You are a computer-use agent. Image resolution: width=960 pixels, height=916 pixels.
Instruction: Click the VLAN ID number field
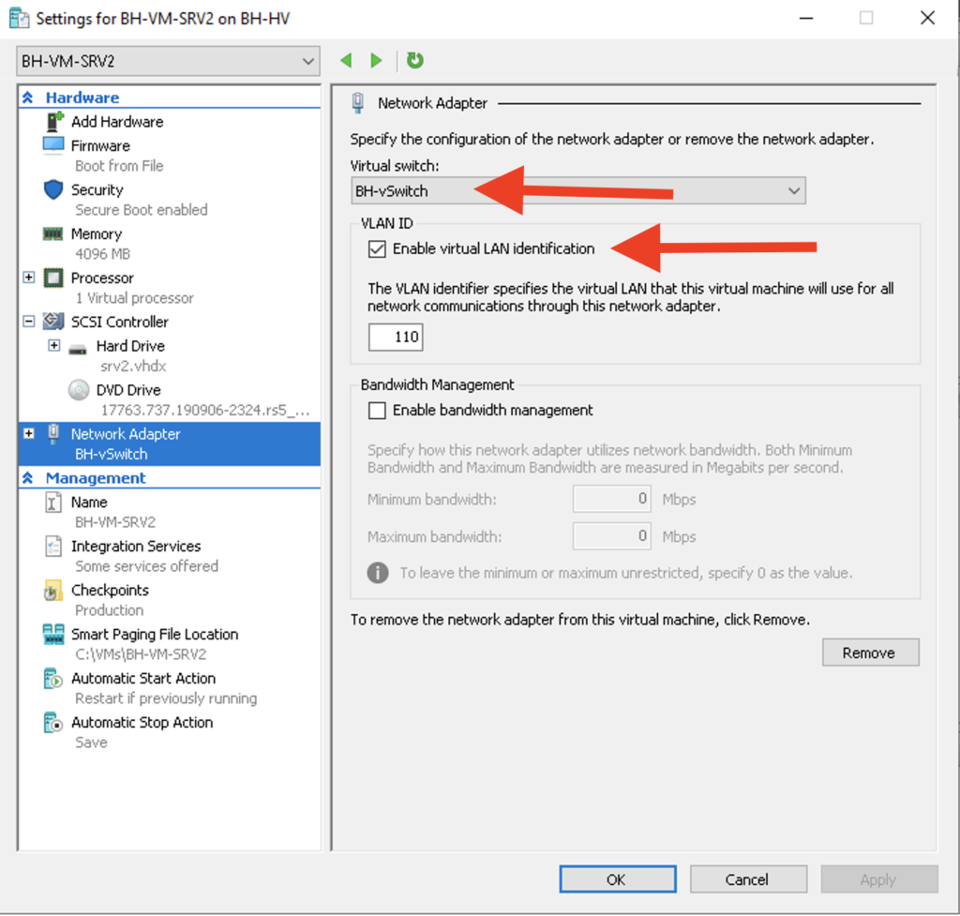tap(396, 338)
